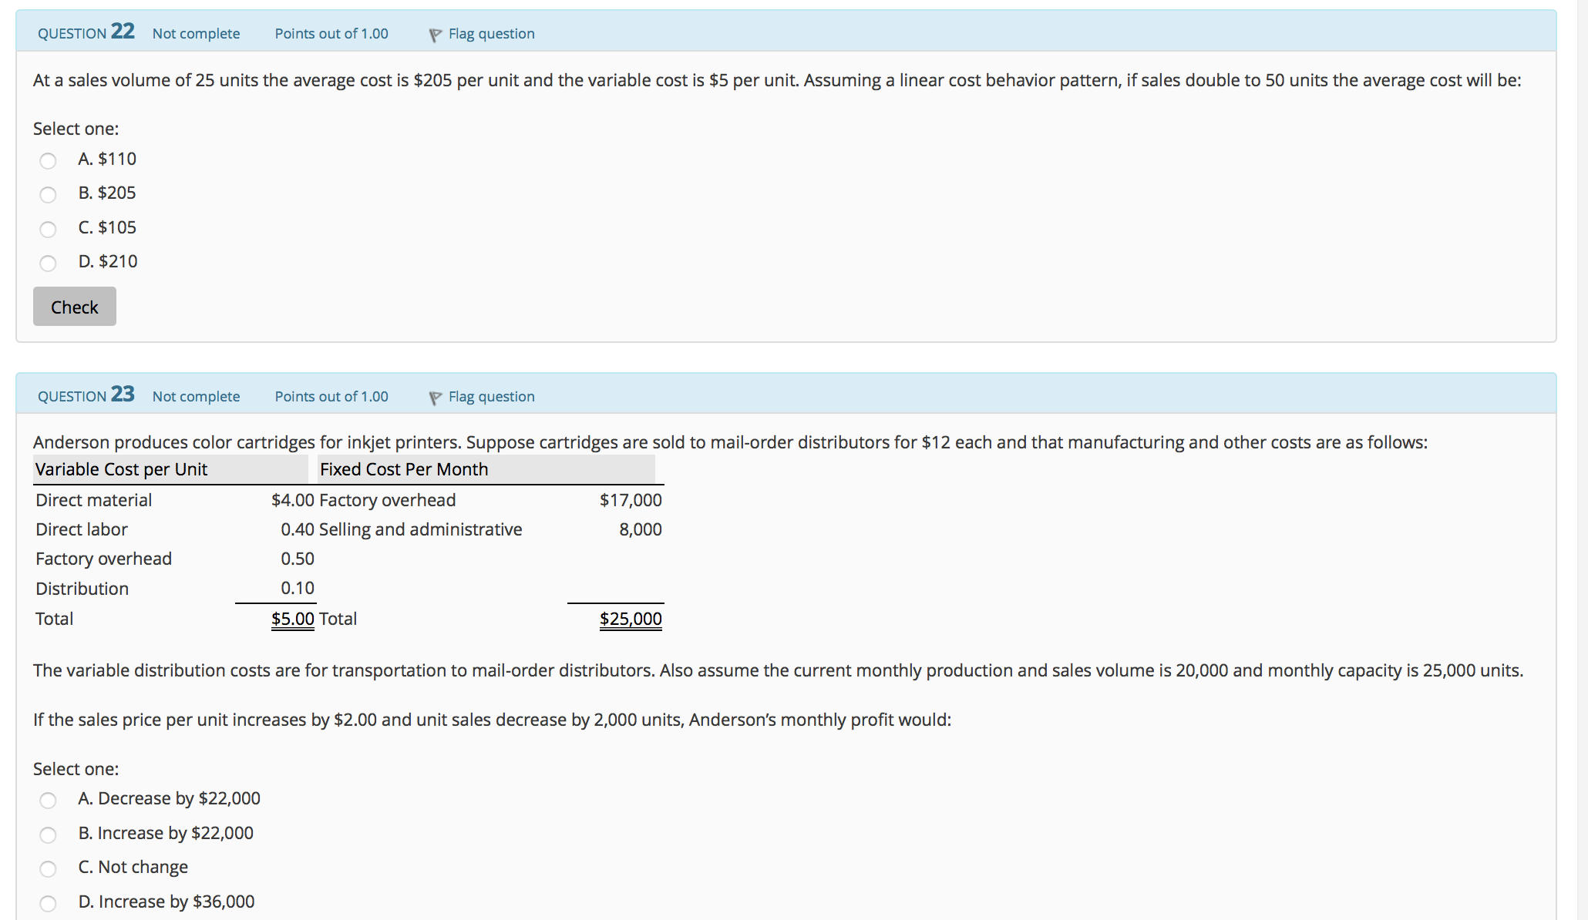Select answer D. $210 in Question 22
This screenshot has height=920, width=1588.
[48, 263]
